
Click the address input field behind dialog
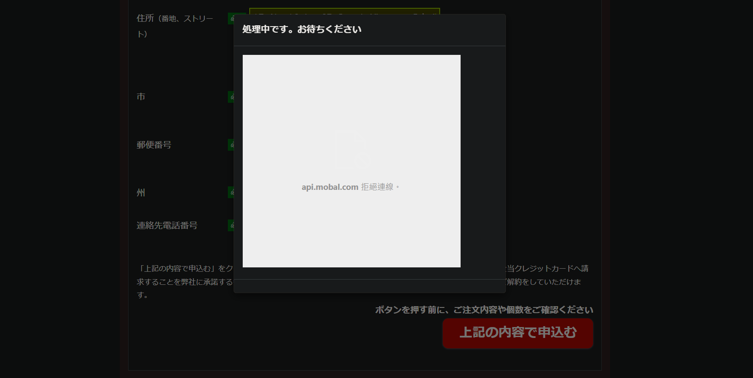[x=344, y=11]
